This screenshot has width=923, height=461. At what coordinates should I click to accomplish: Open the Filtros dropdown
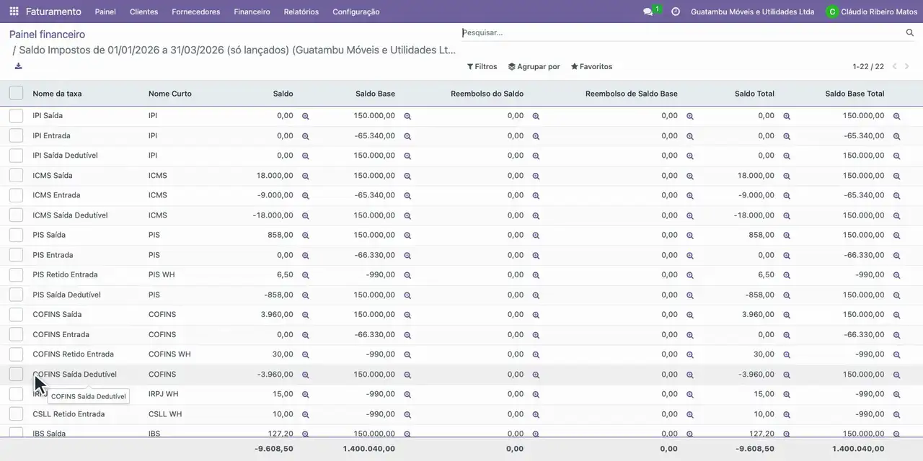click(x=482, y=66)
